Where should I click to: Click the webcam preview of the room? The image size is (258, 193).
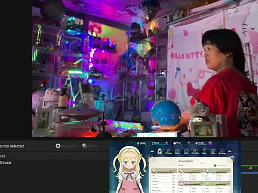pos(145,69)
